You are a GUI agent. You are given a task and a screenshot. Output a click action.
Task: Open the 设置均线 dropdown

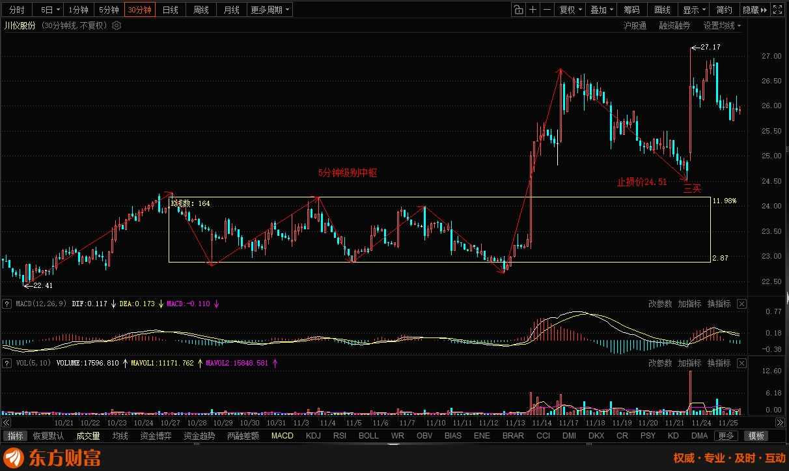click(722, 25)
